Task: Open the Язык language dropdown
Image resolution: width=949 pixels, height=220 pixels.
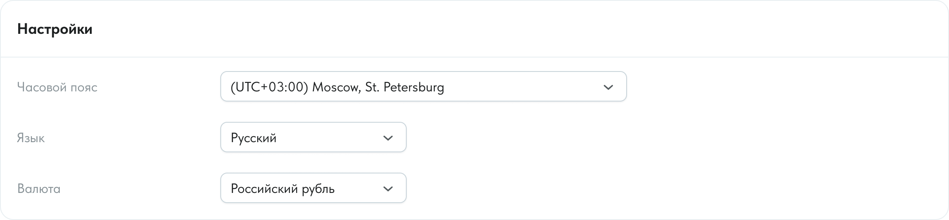Action: click(x=313, y=137)
